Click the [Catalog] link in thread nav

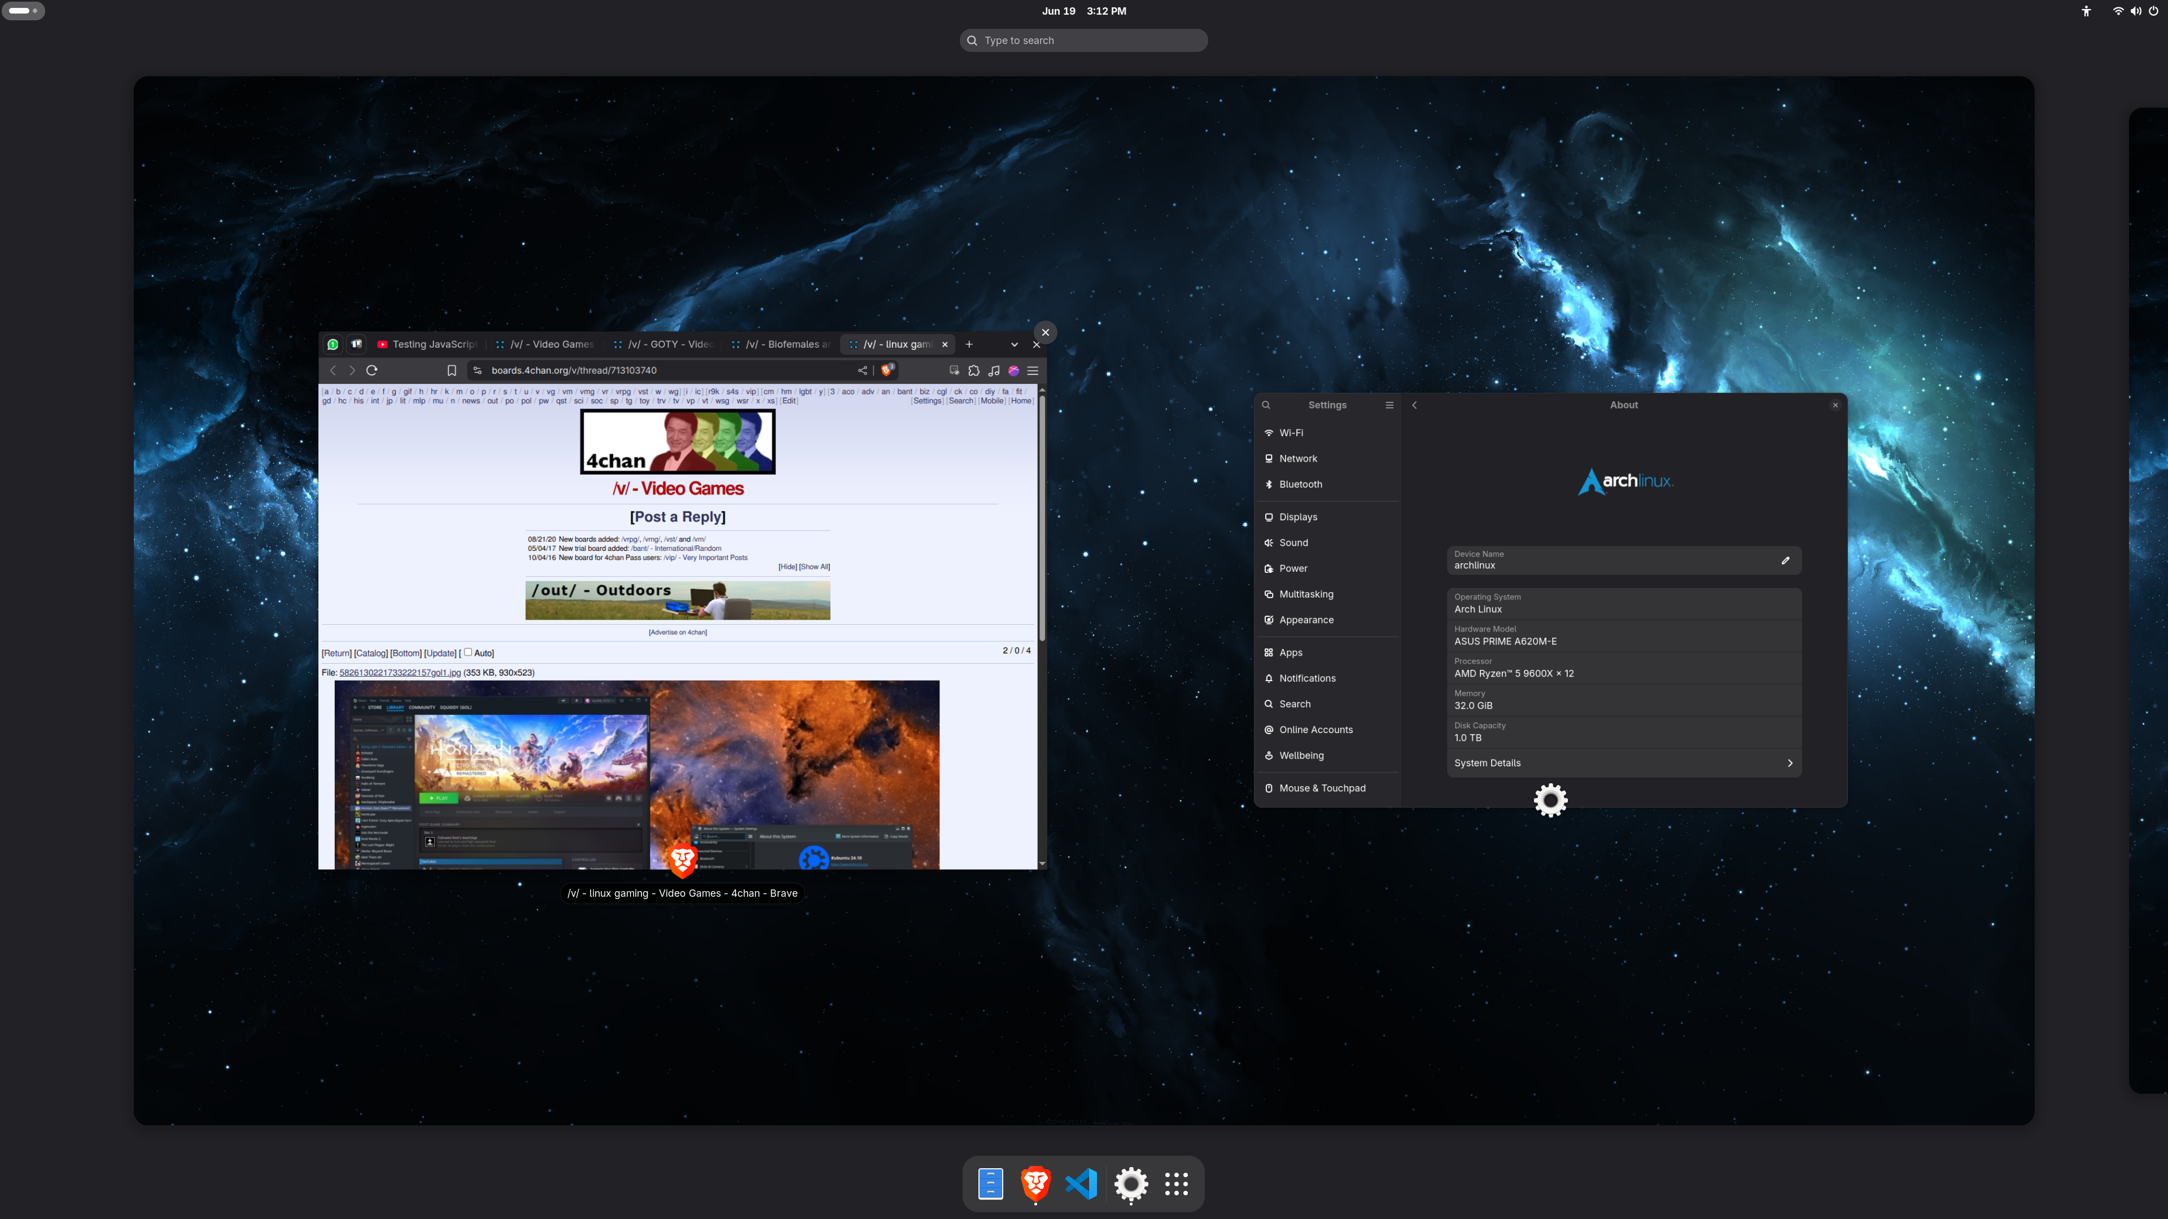[371, 653]
